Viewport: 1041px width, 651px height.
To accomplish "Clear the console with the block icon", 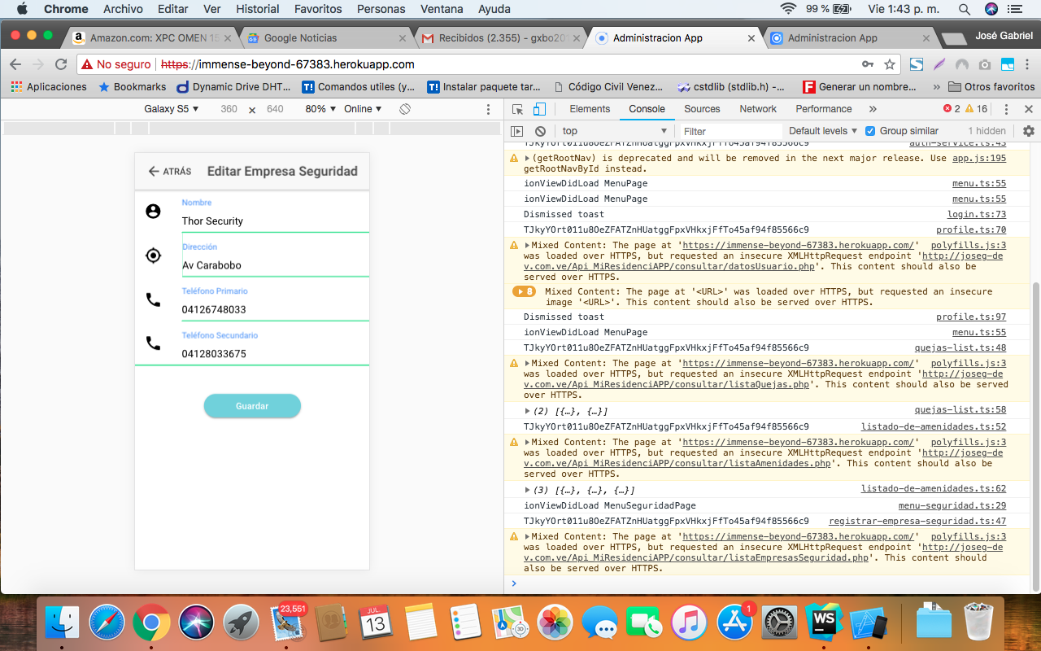I will [540, 131].
